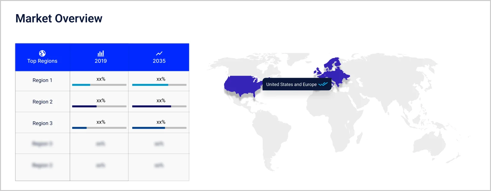This screenshot has height=191, width=491.
Task: Click the Region 3 row label
Action: click(42, 123)
